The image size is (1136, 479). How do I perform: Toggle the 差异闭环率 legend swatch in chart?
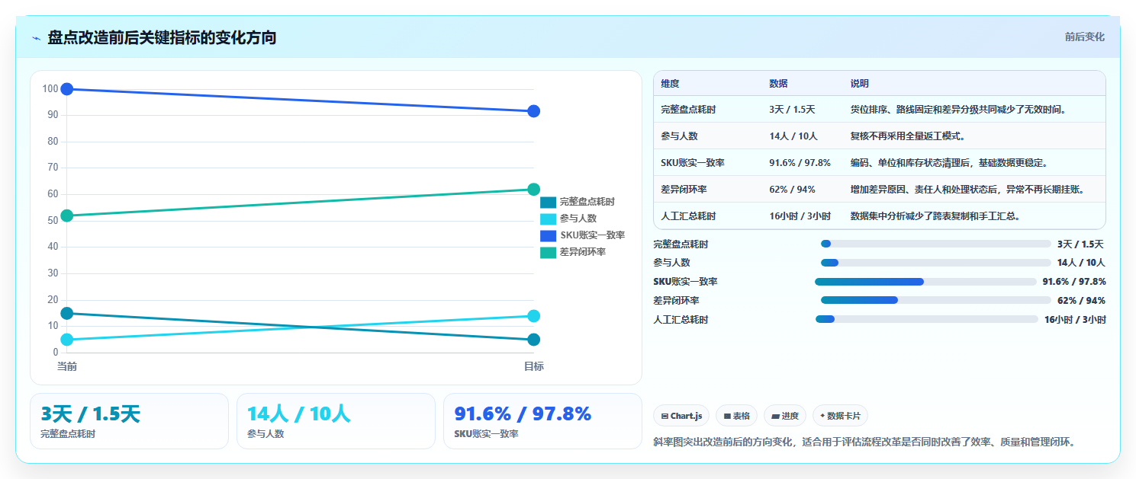[548, 252]
